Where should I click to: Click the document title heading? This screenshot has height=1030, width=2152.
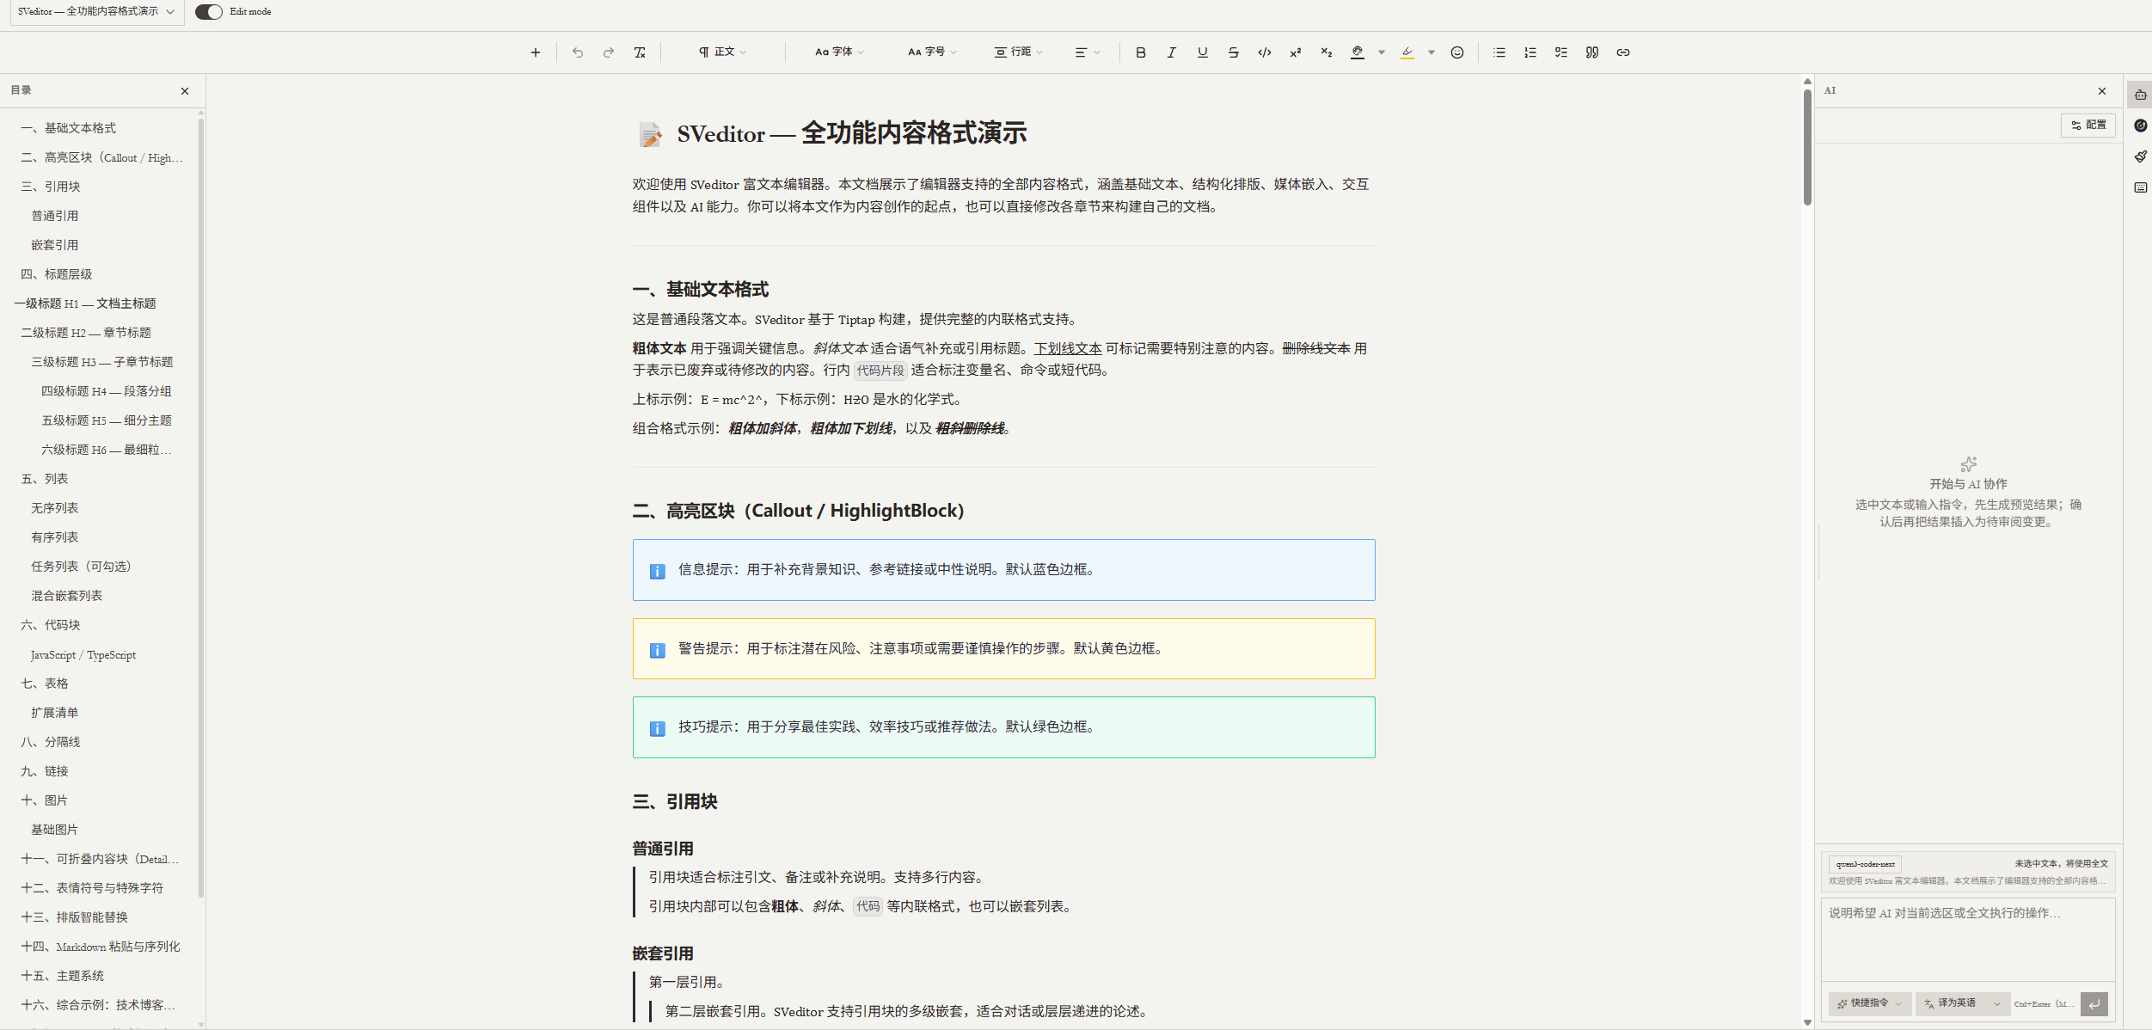851,134
